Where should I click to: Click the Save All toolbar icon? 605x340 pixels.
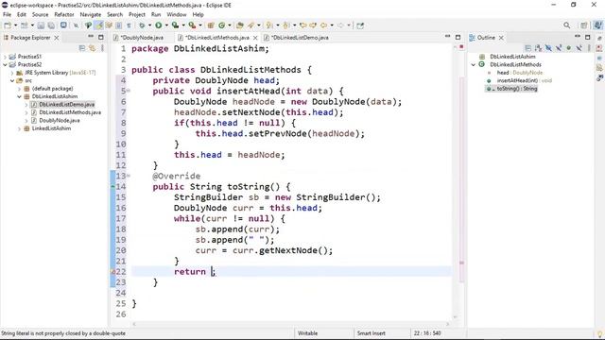(x=51, y=25)
